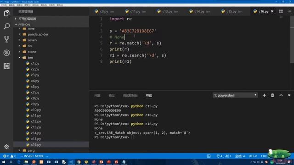Screen dimensions: 294x165
Task: Switch to the c14.py tab
Action: point(200,11)
